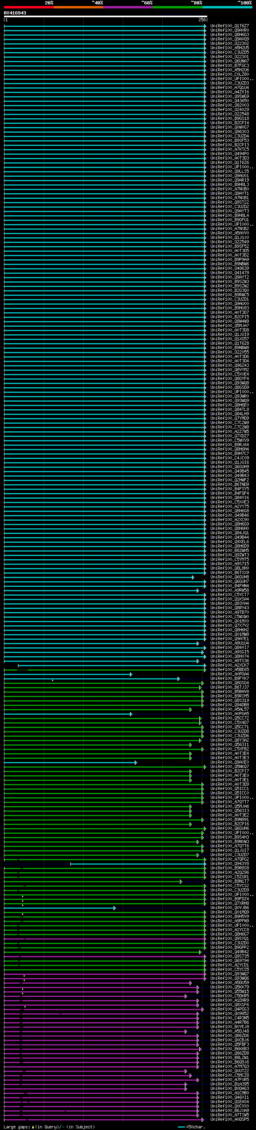Image resolution: width=256 pixels, height=1130 pixels.
Task: Click the orange ~40% identity legend segment
Action: [x=78, y=7]
